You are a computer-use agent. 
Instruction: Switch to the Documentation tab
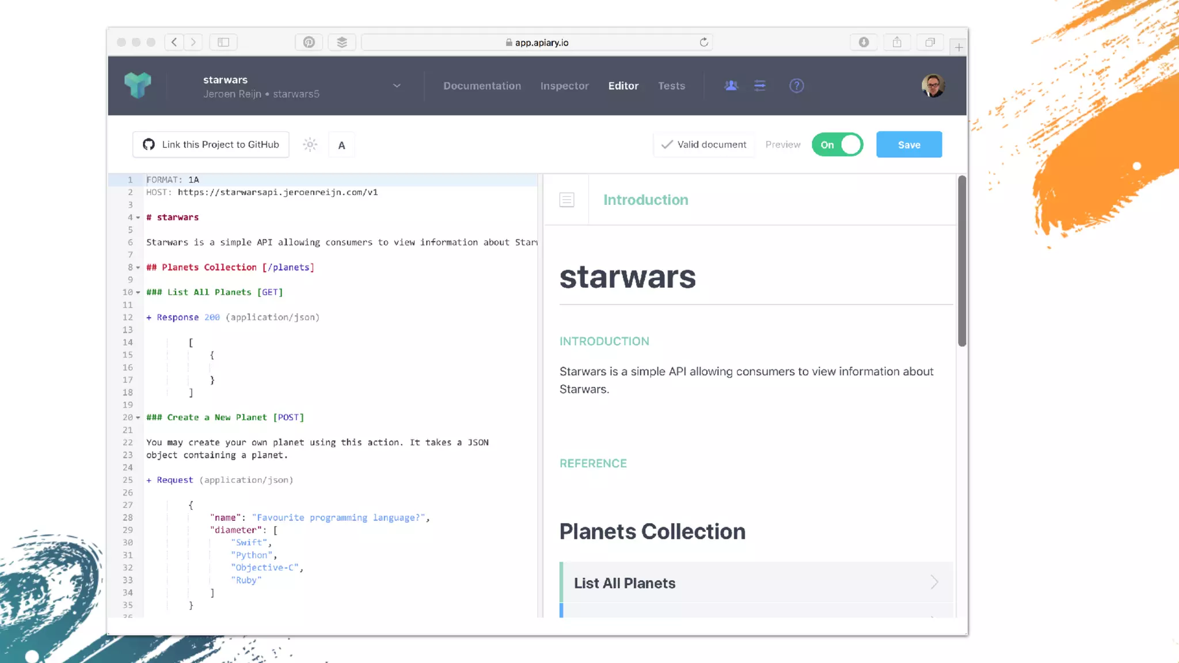pyautogui.click(x=482, y=86)
